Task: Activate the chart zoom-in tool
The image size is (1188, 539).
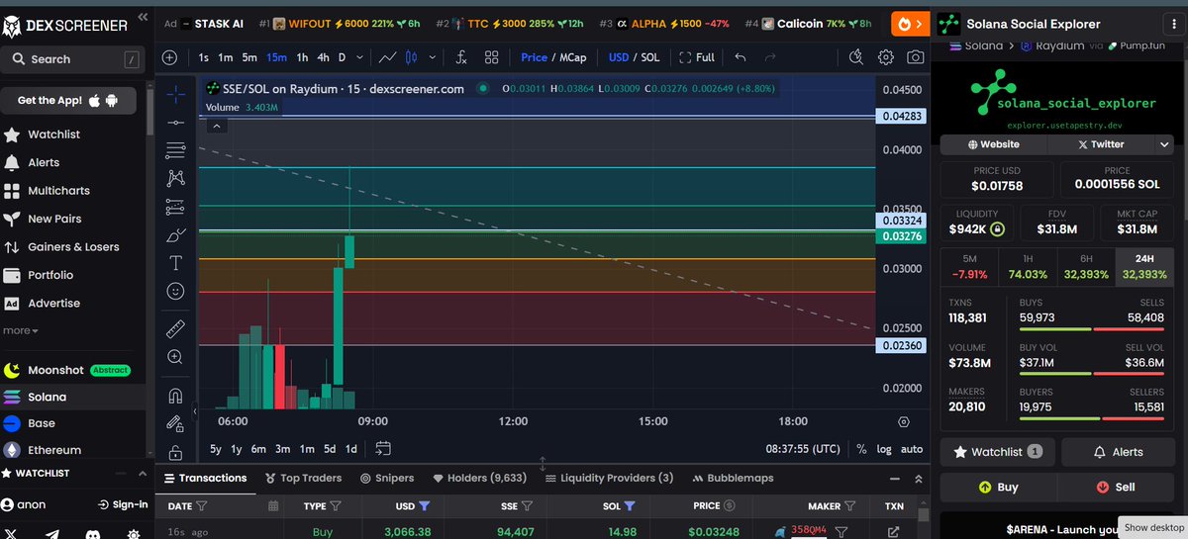Action: [175, 357]
